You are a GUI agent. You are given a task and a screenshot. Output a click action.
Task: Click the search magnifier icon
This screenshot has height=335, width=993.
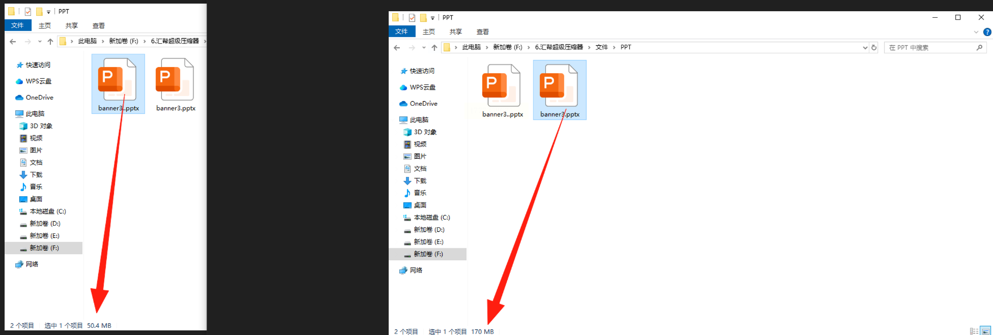[979, 47]
